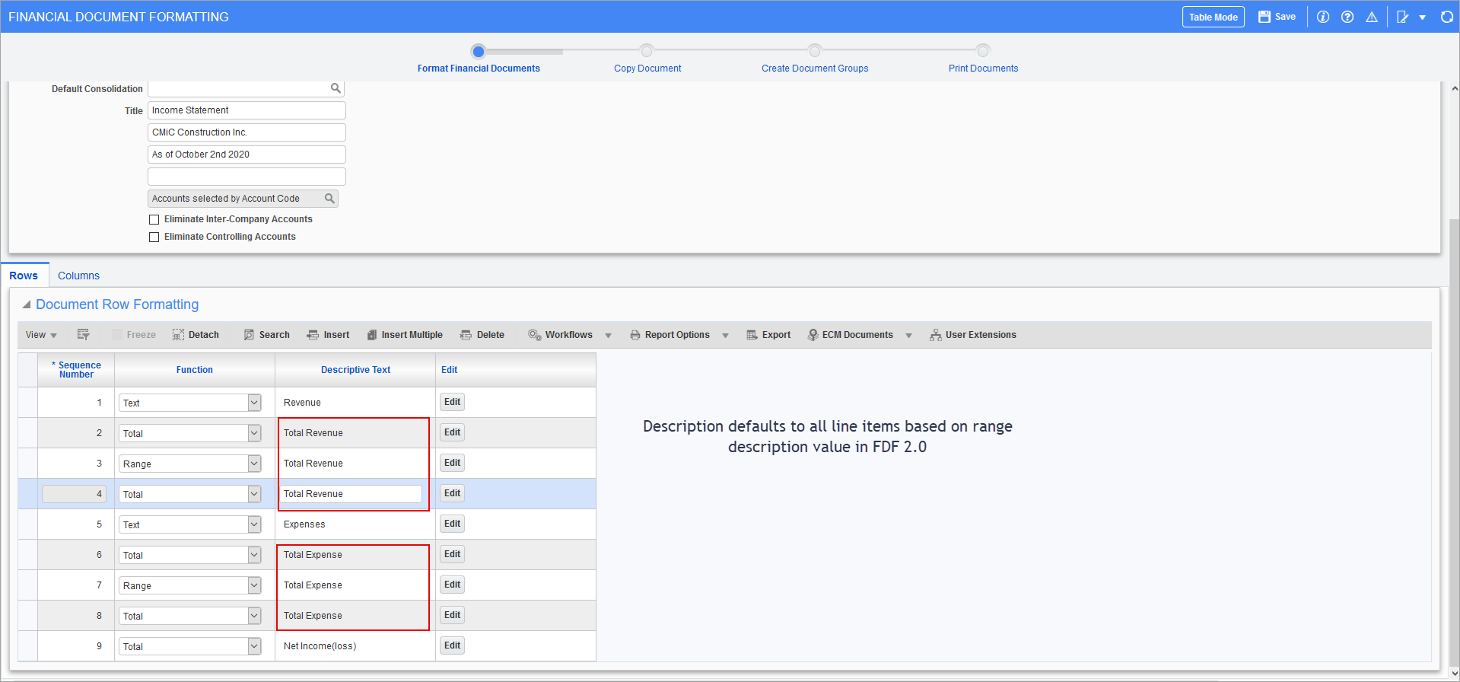Click the Format Financial Documents step marker
This screenshot has height=682, width=1460.
pyautogui.click(x=478, y=52)
